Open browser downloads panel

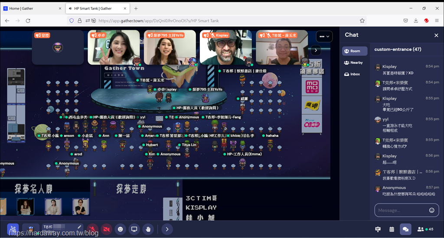tap(416, 21)
